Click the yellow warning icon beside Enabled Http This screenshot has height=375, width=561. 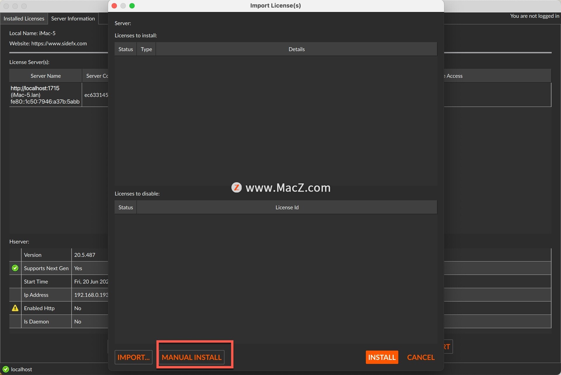pyautogui.click(x=15, y=308)
